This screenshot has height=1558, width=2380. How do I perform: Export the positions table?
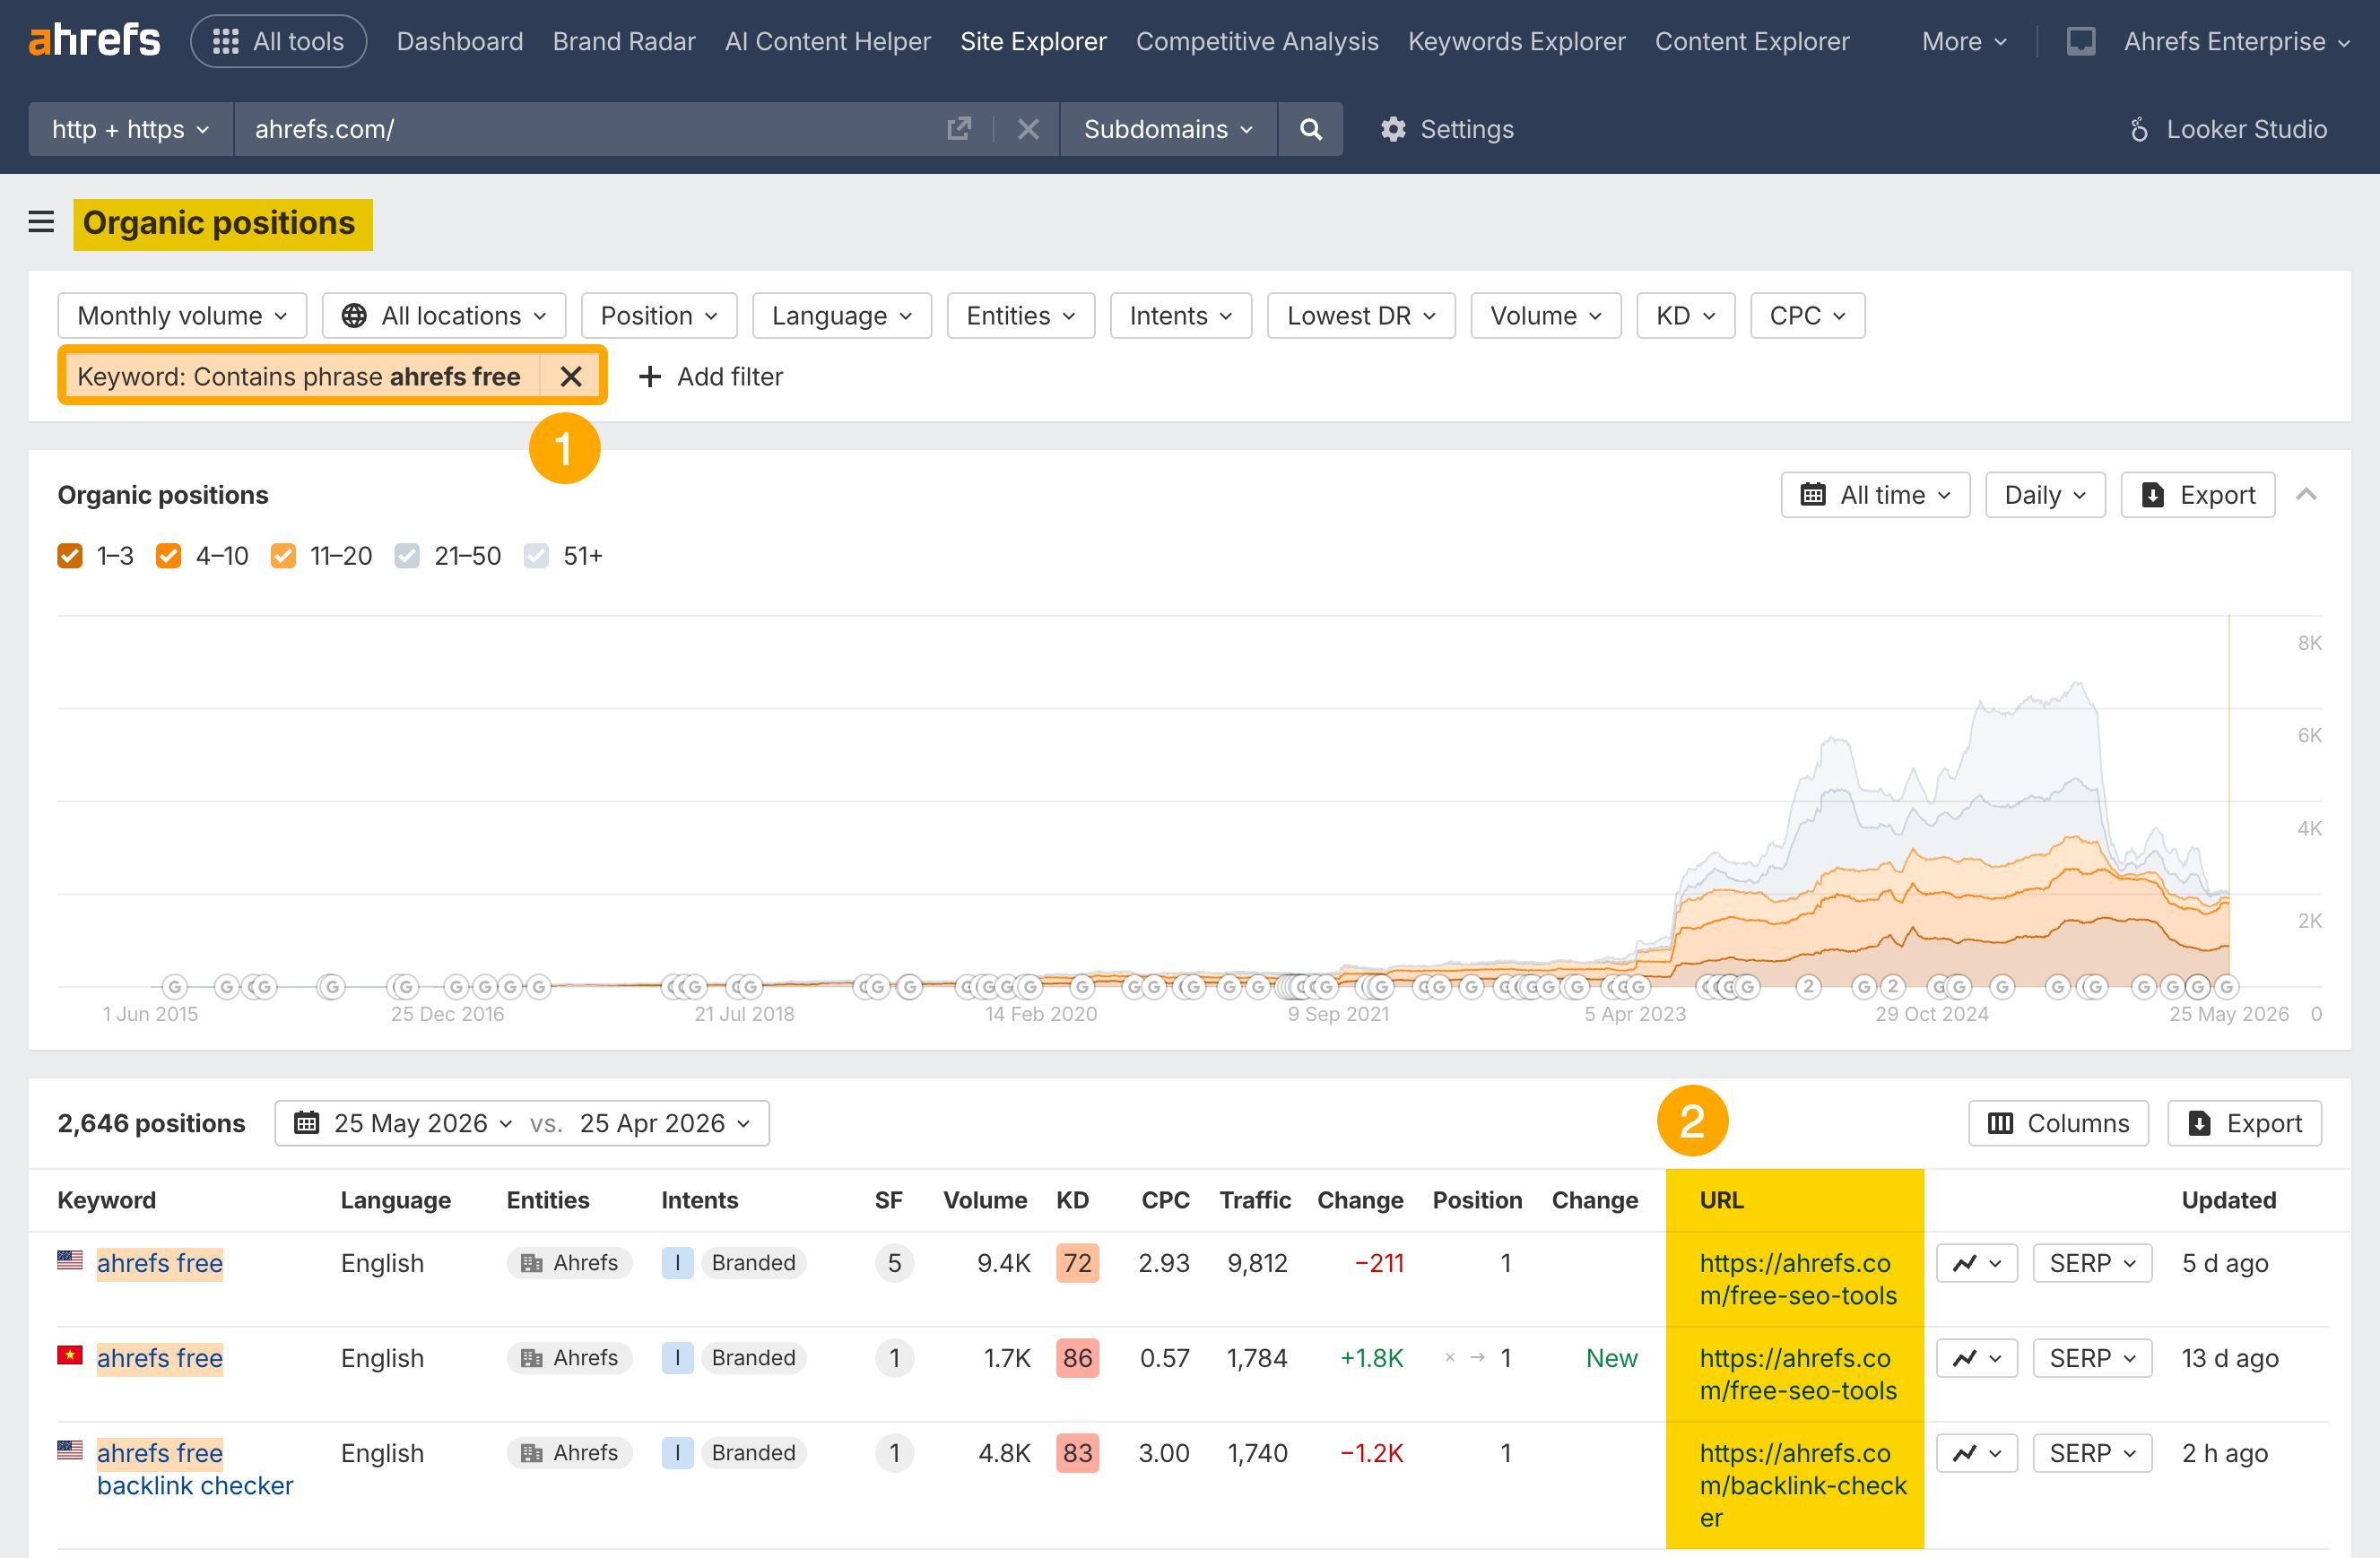(2244, 1123)
